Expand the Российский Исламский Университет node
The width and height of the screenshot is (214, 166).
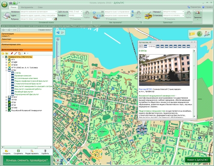(x=6, y=111)
